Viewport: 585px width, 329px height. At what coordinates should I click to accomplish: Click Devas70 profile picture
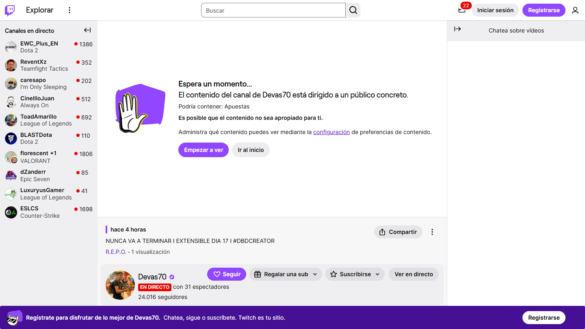(x=120, y=285)
